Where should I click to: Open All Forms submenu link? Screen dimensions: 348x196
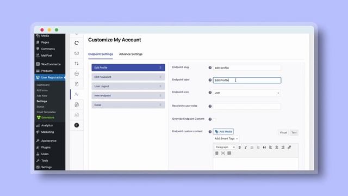[x=42, y=90]
